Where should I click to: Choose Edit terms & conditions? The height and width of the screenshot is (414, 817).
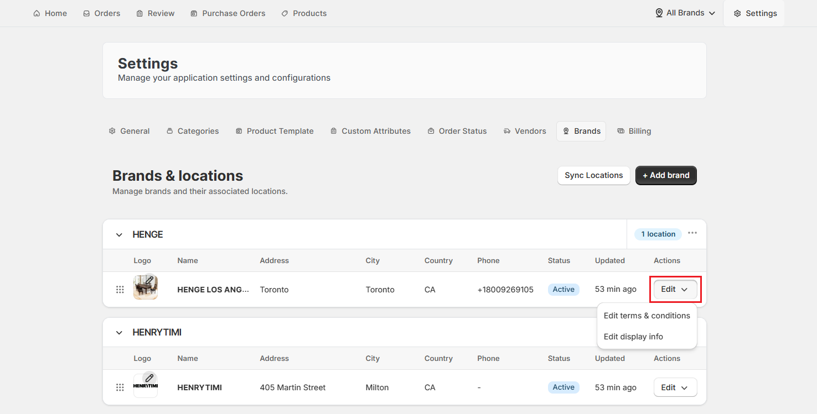pos(647,316)
